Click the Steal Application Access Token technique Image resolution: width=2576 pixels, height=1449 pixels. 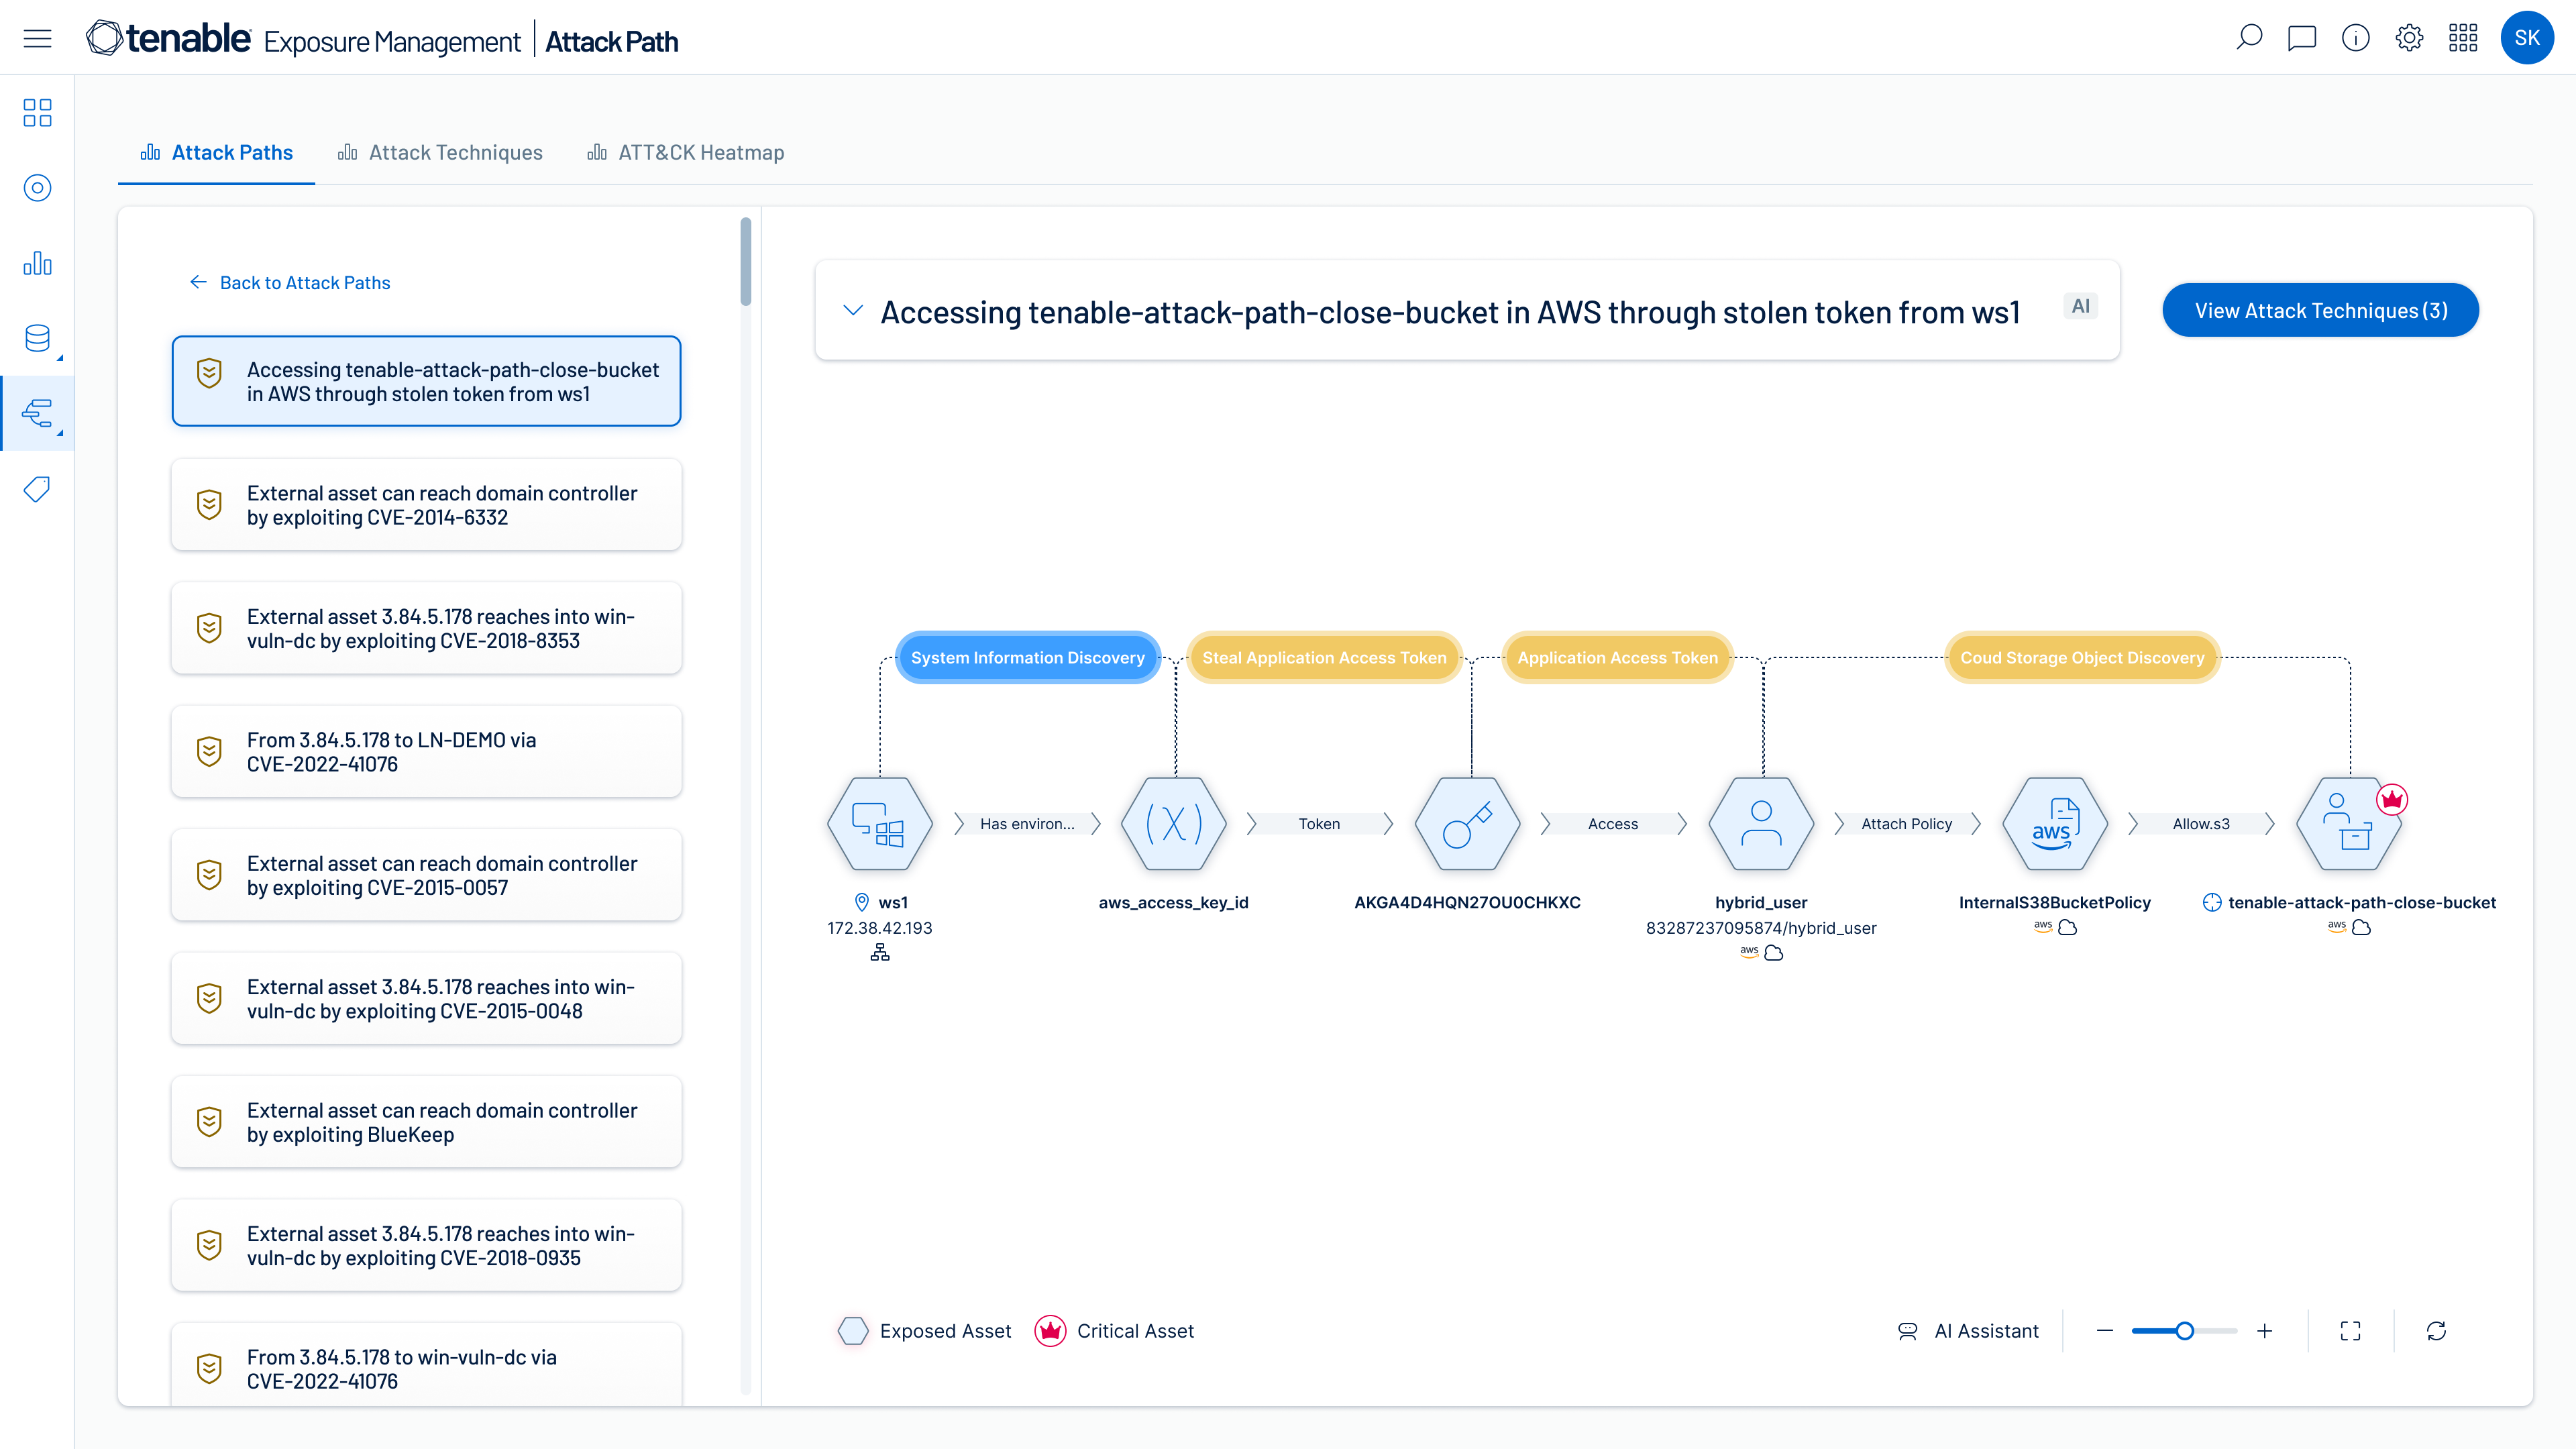coord(1324,658)
